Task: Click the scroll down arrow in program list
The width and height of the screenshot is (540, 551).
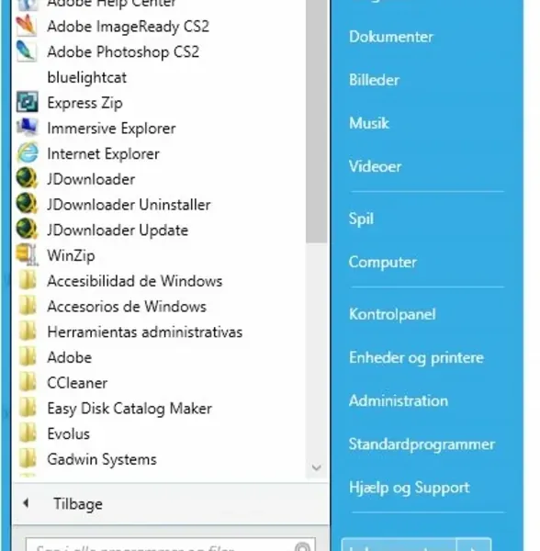Action: coord(316,467)
